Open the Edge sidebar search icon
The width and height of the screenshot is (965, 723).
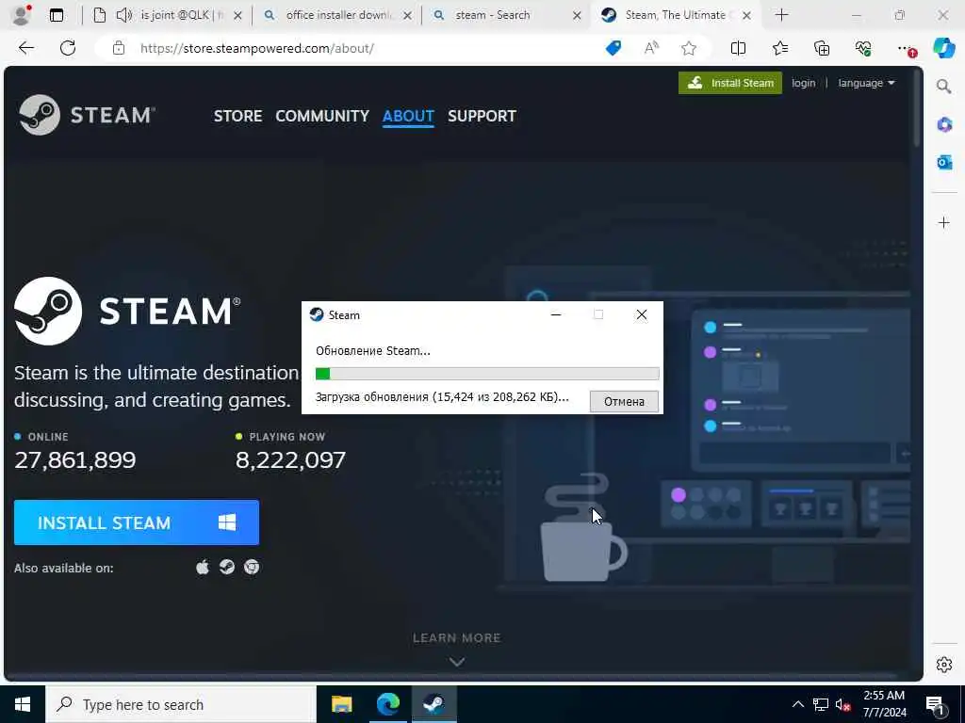click(x=943, y=86)
